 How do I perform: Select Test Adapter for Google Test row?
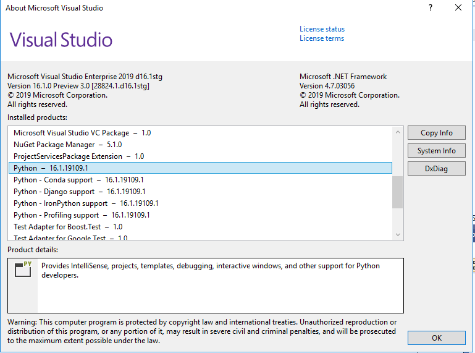tap(200, 237)
